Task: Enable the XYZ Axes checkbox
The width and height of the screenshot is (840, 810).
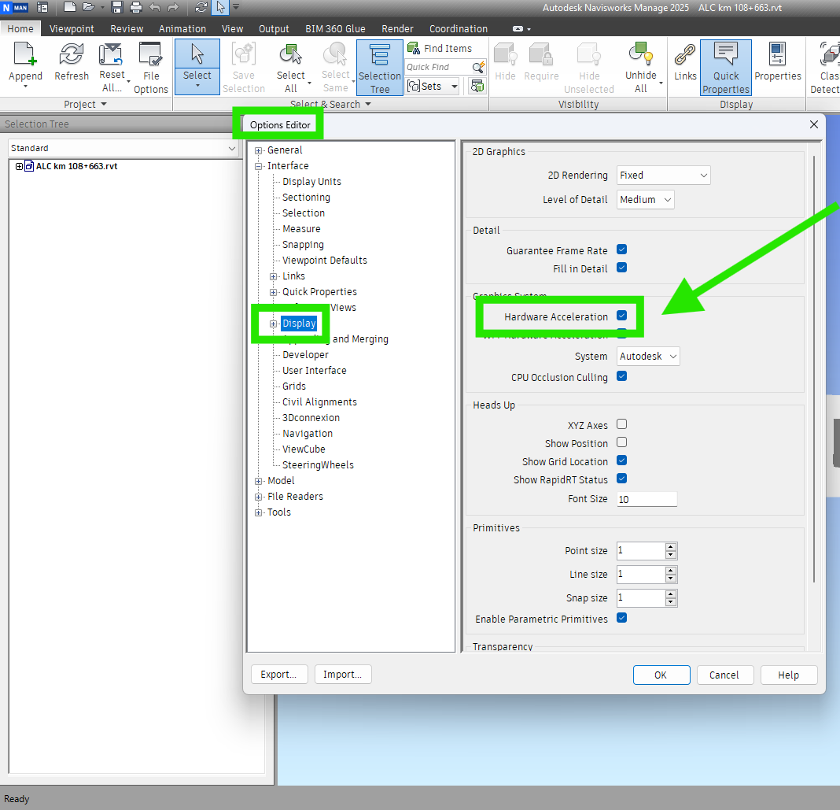Action: (x=621, y=423)
